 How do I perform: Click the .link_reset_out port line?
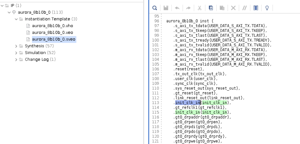tap(209, 98)
